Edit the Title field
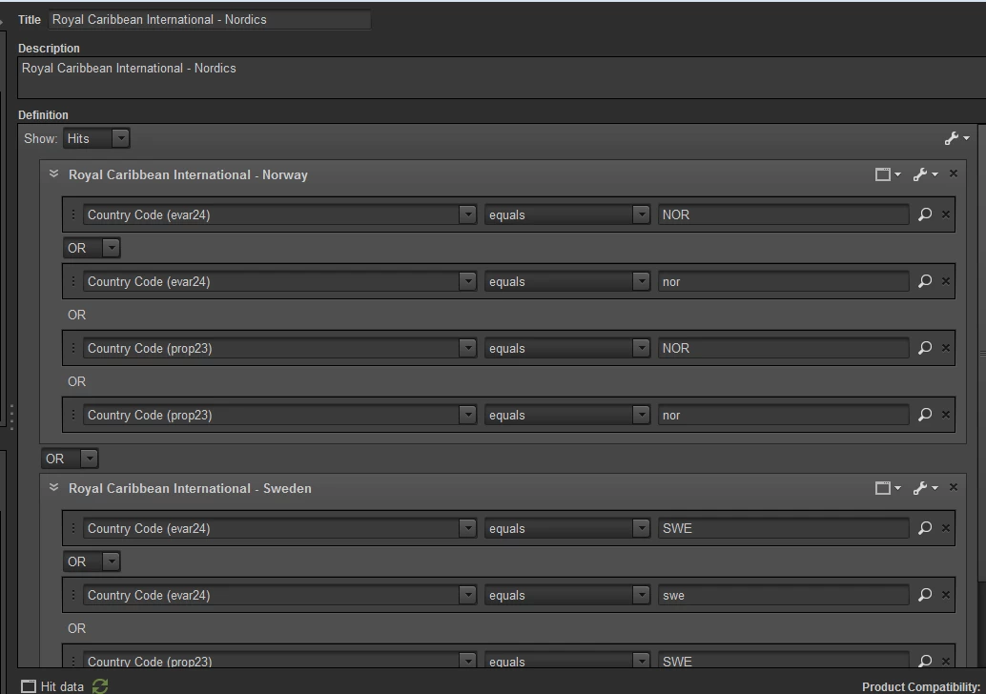The image size is (986, 694). point(210,19)
